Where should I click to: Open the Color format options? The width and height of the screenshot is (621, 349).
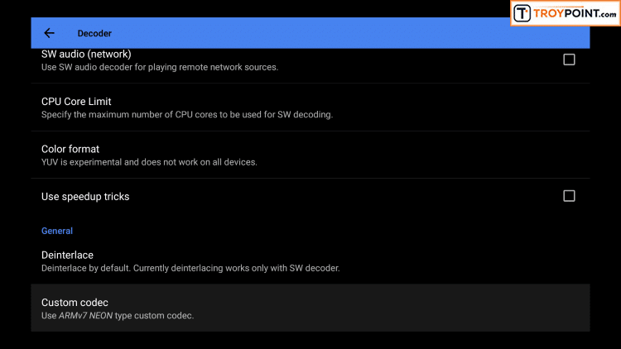[70, 149]
